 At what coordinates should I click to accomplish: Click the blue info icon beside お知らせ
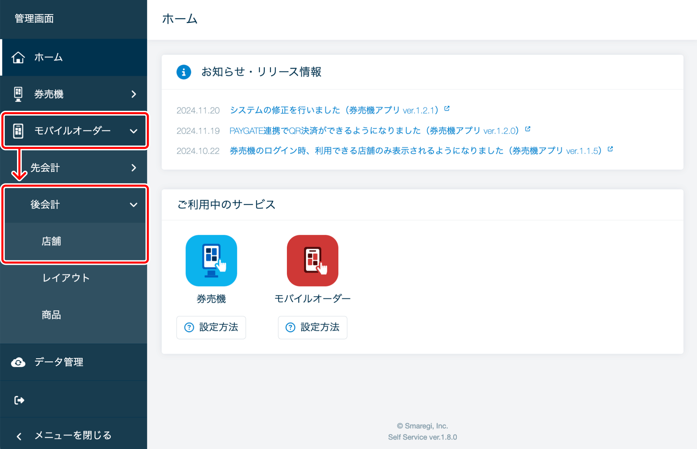coord(183,72)
